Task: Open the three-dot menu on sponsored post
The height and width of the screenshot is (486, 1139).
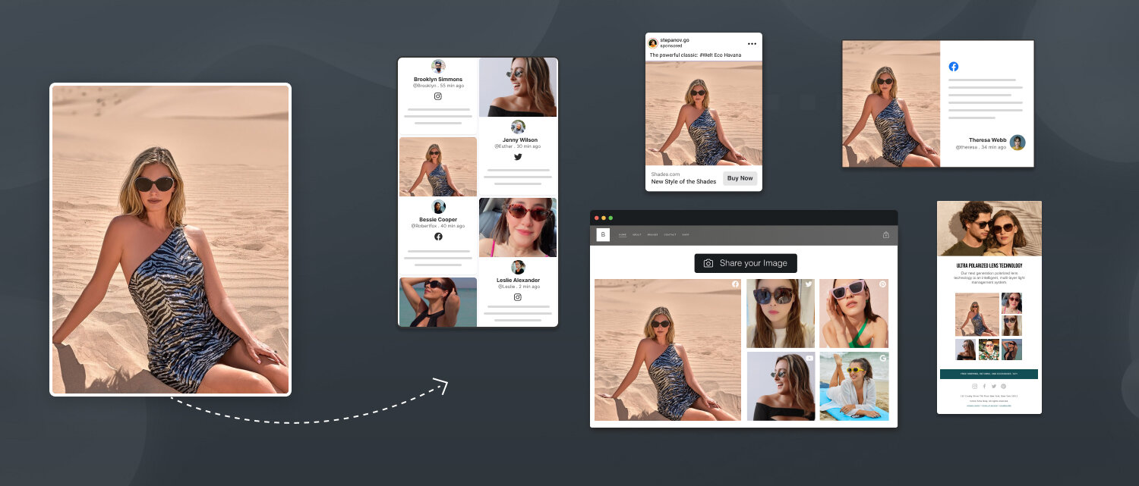Action: tap(752, 43)
